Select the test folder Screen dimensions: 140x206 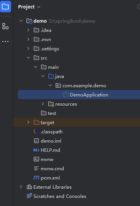pyautogui.click(x=48, y=113)
